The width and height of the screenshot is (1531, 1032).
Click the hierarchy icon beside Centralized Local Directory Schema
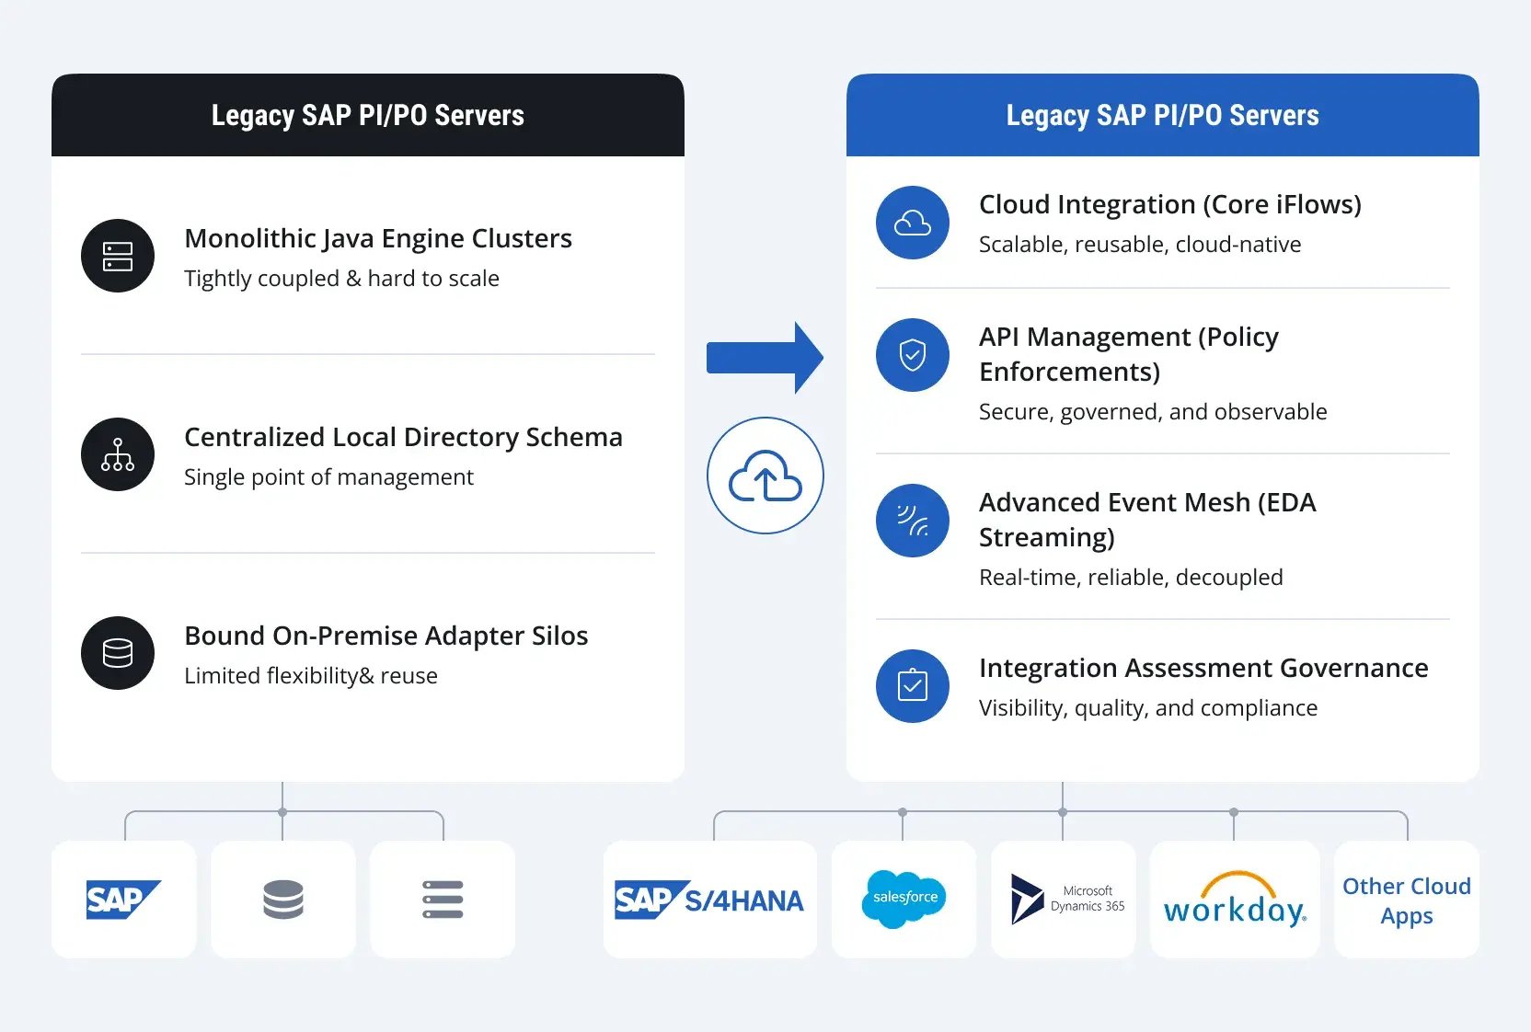[118, 454]
